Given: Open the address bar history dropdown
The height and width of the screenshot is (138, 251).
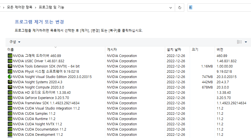Looking at the screenshot, I should click(171, 7).
